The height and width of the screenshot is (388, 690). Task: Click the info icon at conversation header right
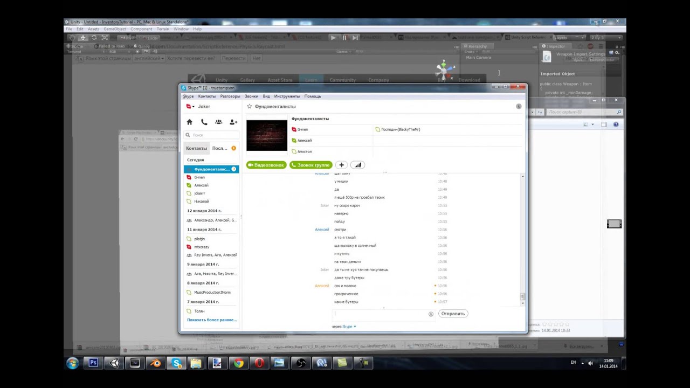[519, 107]
